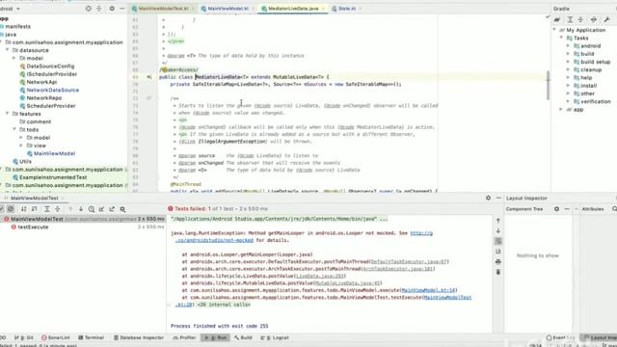Viewport: 617px width, 347px height.
Task: Open the MainViewModel.kt:14 stack trace link
Action: pyautogui.click(x=428, y=290)
